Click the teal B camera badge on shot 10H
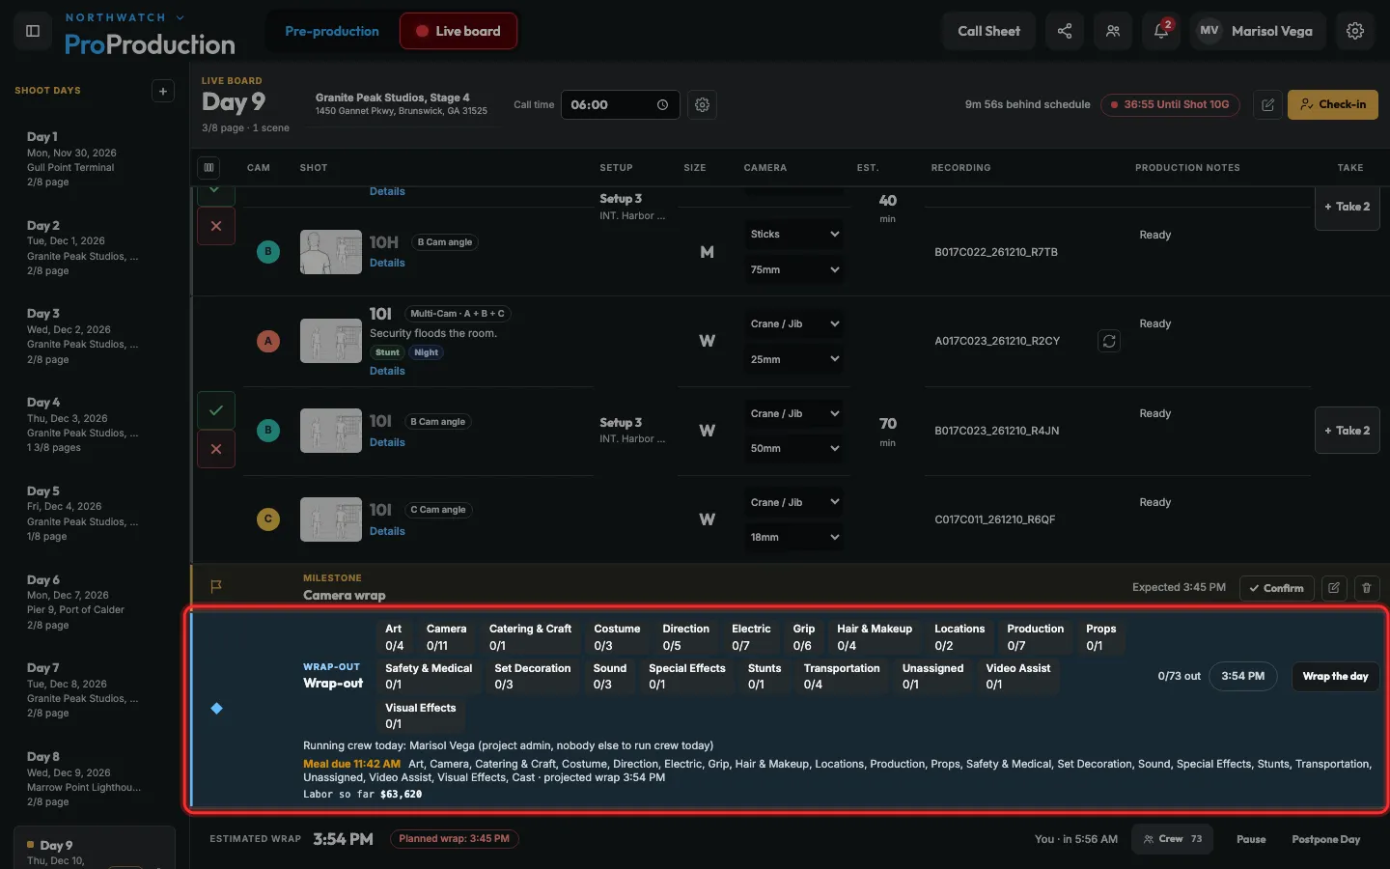The image size is (1390, 869). pos(268,251)
